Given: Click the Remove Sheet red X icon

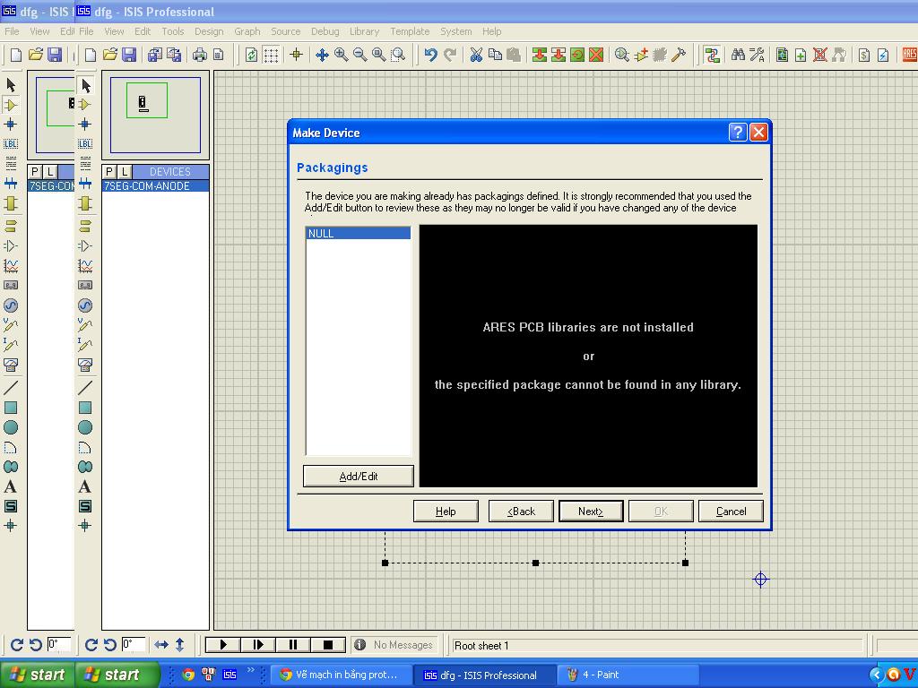Looking at the screenshot, I should point(819,55).
